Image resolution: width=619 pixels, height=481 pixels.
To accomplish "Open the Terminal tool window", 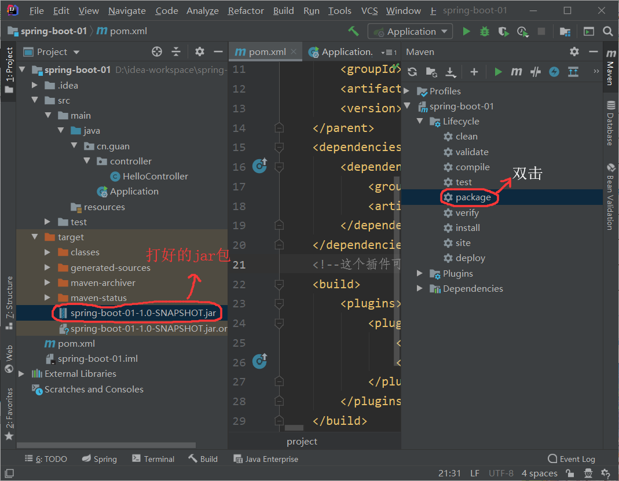I will pyautogui.click(x=153, y=459).
